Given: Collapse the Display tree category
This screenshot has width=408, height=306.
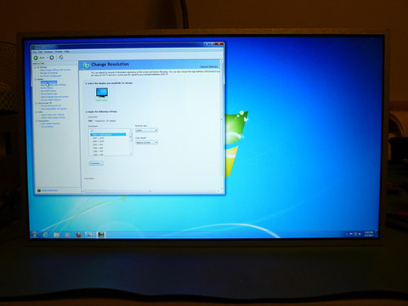Looking at the screenshot, I should click(x=36, y=79).
